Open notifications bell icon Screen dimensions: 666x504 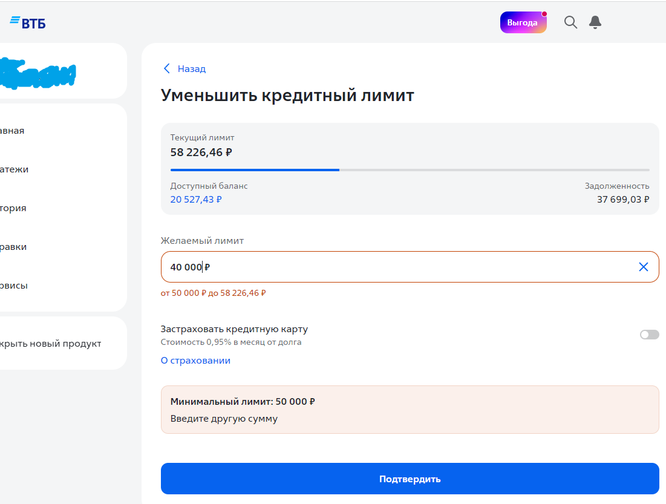coord(595,23)
